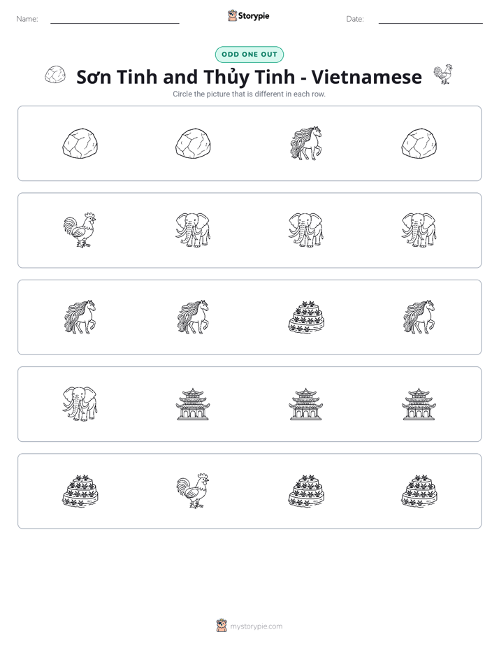Circle the horse in the first row
The width and height of the screenshot is (499, 646).
click(306, 143)
